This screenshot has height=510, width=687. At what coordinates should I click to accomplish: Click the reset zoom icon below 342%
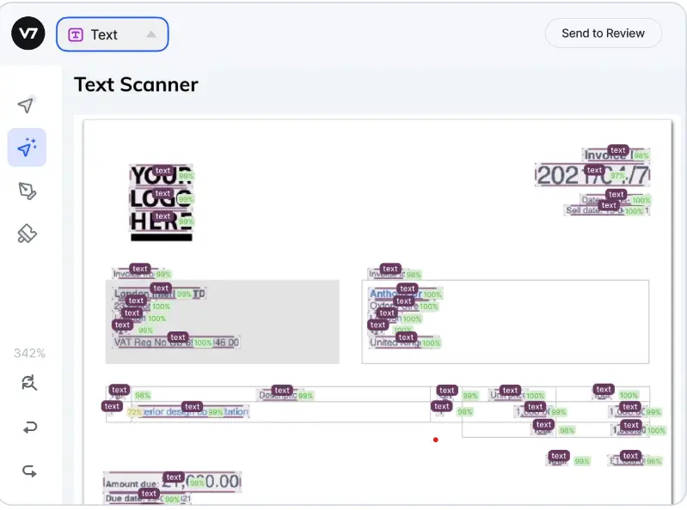tap(29, 383)
